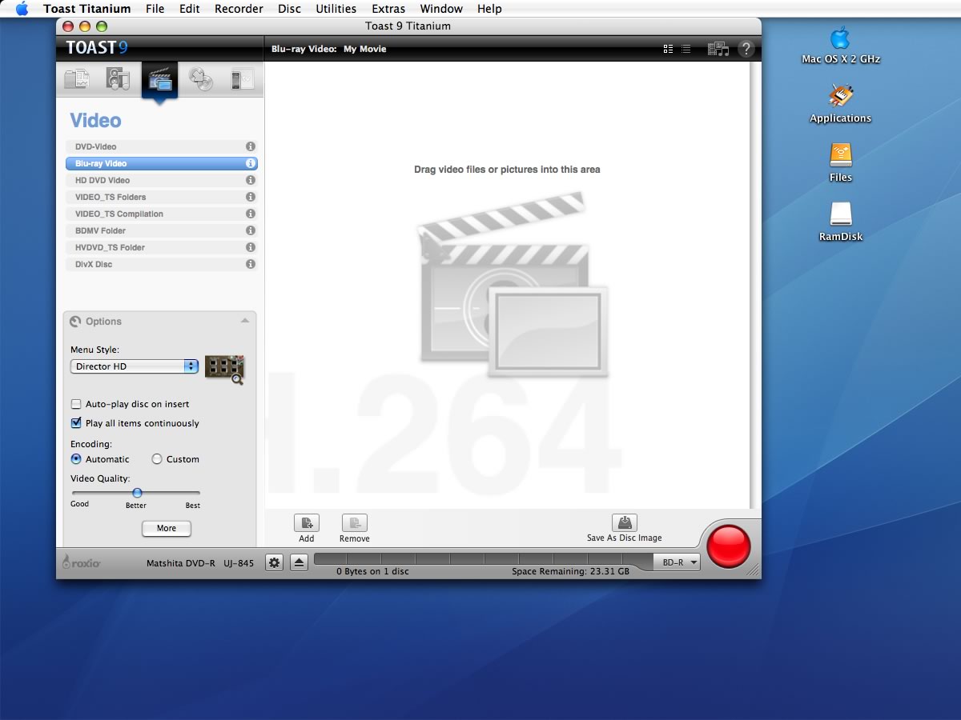The width and height of the screenshot is (961, 720).
Task: Click the roxio logo
Action: pos(82,562)
